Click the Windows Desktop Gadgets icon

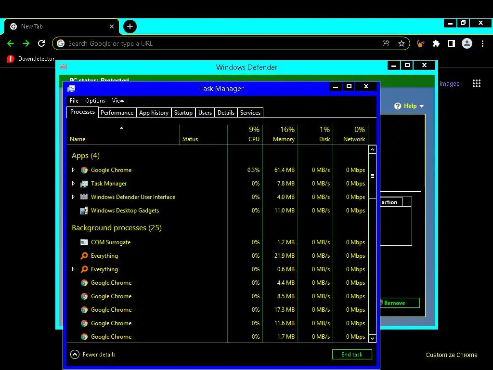(x=84, y=211)
